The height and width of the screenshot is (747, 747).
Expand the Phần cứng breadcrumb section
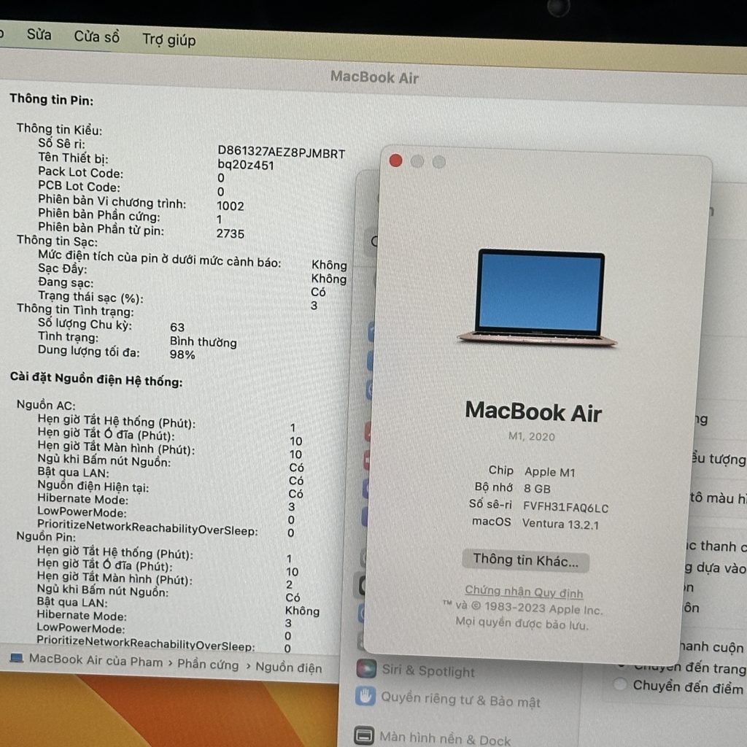click(205, 665)
